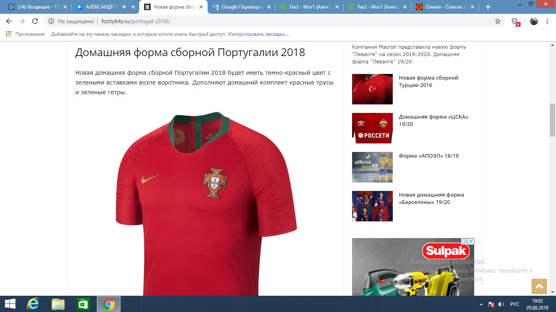The height and width of the screenshot is (312, 556).
Task: Open the clock showing 19:02 29.08.2019
Action: pos(537,304)
